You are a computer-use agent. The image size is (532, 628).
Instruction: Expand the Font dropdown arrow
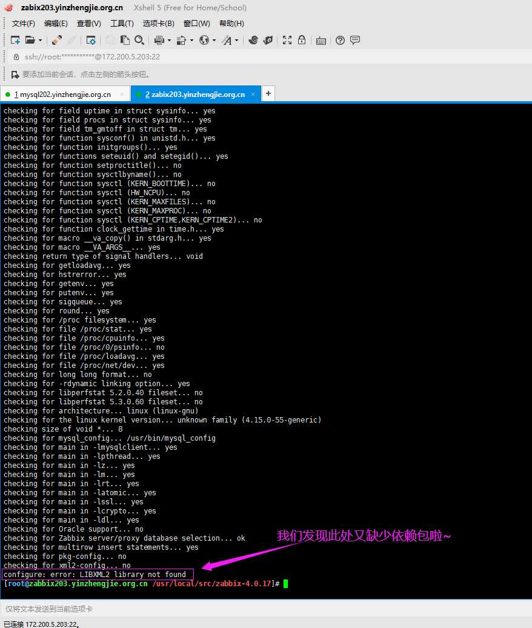[236, 41]
